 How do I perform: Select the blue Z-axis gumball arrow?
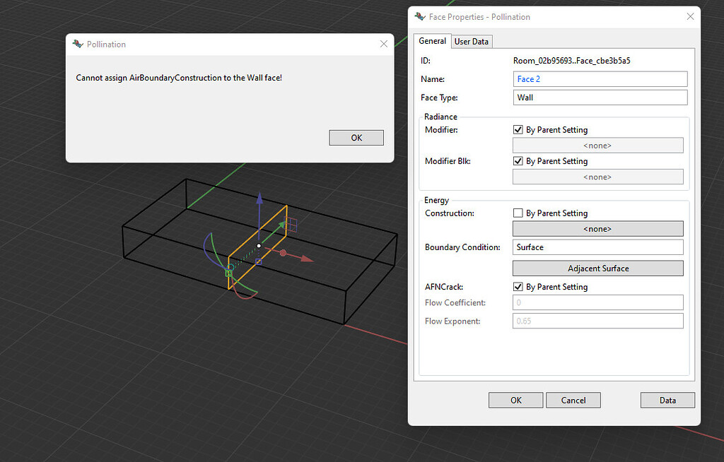[x=259, y=205]
